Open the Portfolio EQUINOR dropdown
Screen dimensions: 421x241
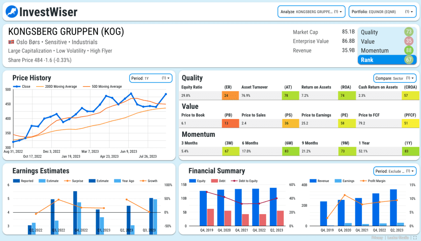[x=382, y=12]
